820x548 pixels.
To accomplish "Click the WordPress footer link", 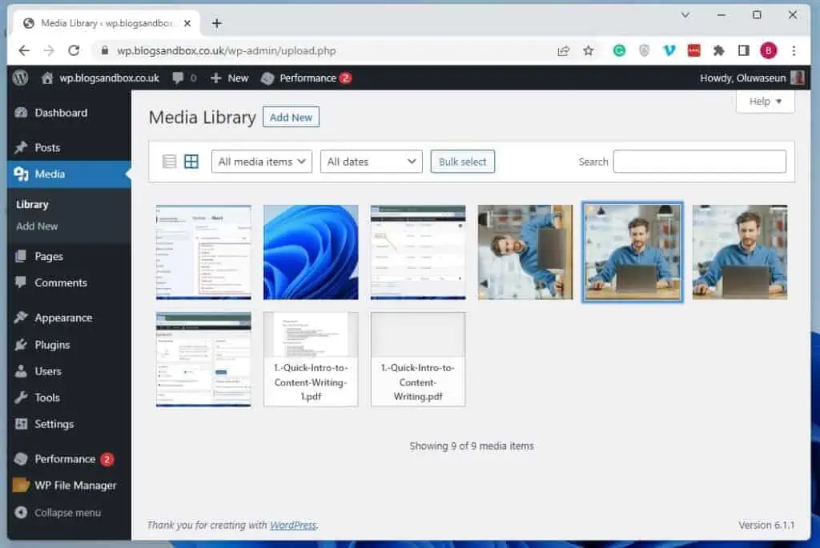I will (x=293, y=525).
